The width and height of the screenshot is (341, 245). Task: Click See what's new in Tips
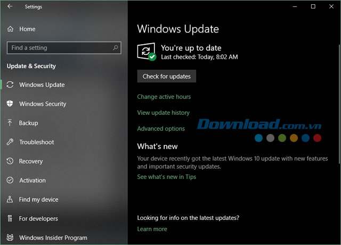tap(167, 177)
